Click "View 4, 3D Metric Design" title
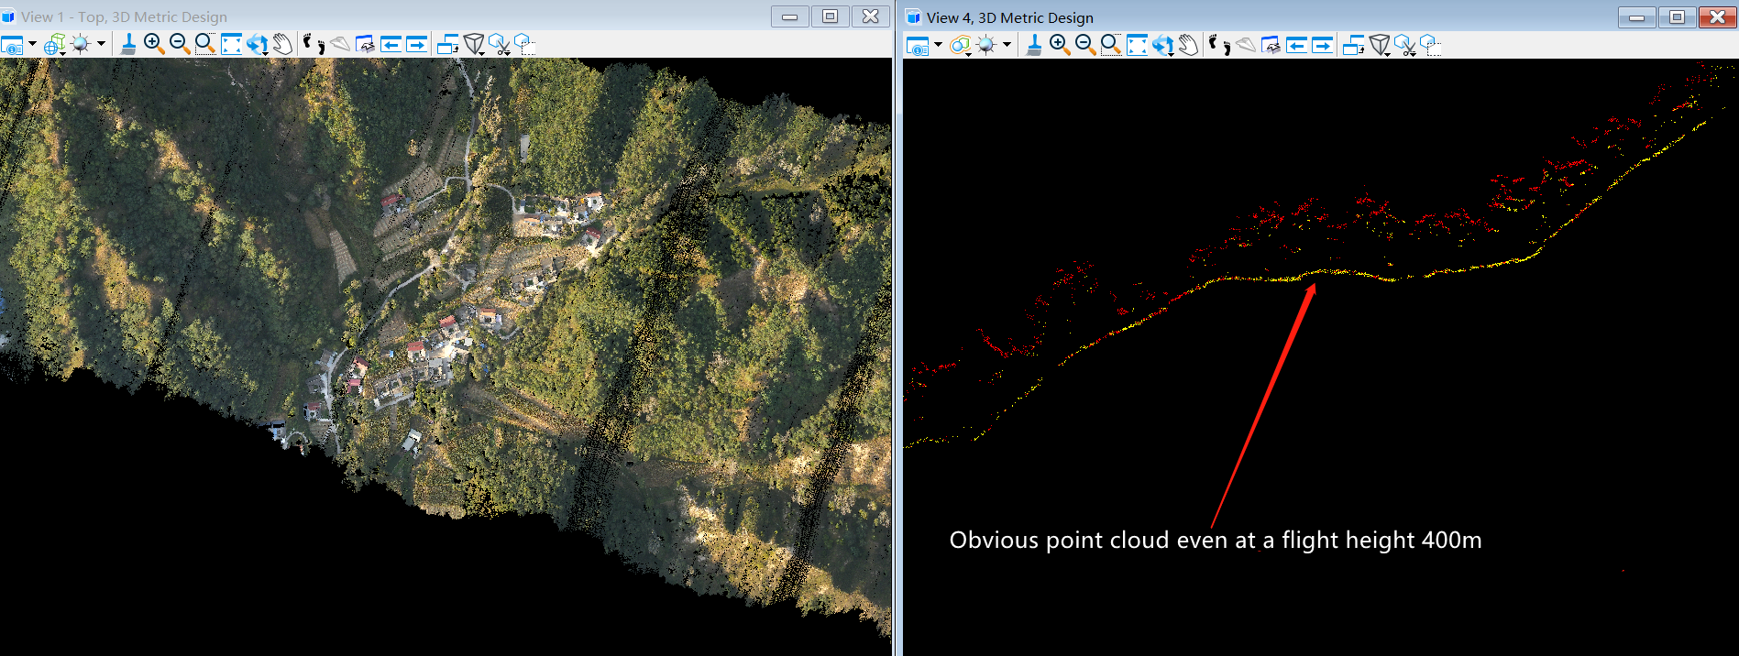This screenshot has width=1739, height=656. (x=1010, y=17)
